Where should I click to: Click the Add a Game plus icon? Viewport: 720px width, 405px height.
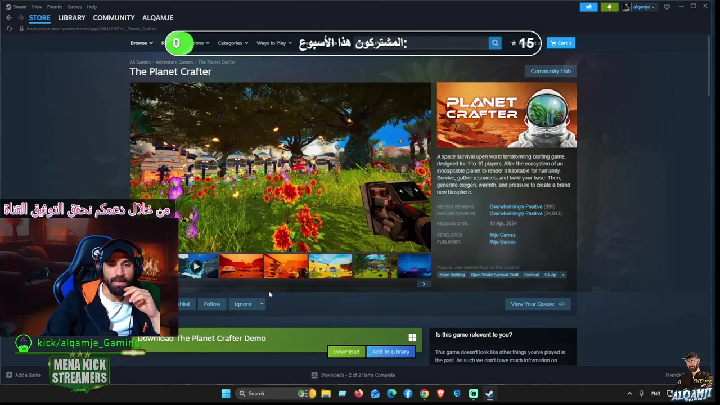click(9, 375)
